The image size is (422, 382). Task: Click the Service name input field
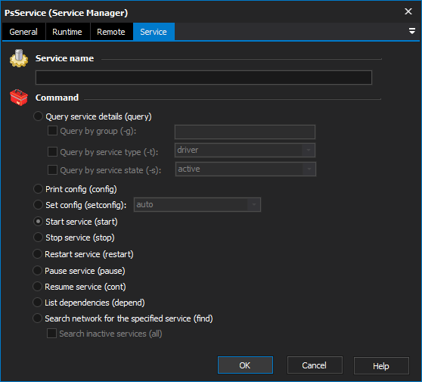(203, 77)
